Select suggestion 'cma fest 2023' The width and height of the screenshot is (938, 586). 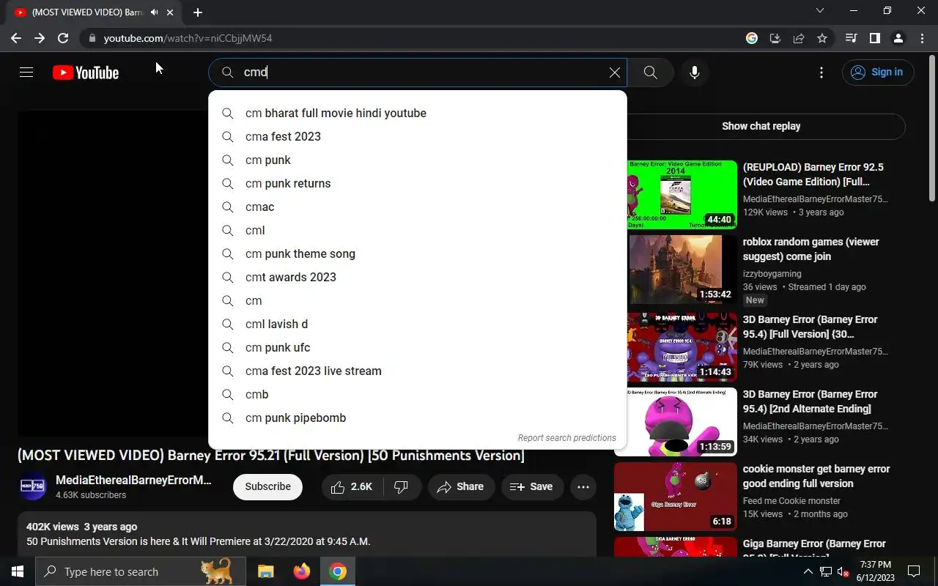point(418,136)
